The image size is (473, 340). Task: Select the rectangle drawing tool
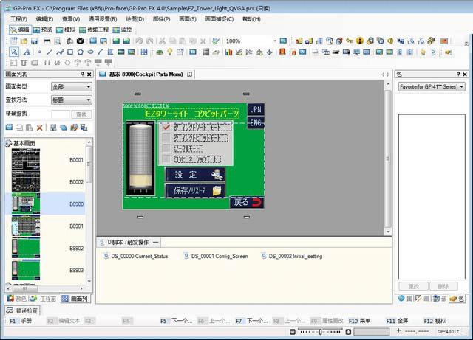70,52
